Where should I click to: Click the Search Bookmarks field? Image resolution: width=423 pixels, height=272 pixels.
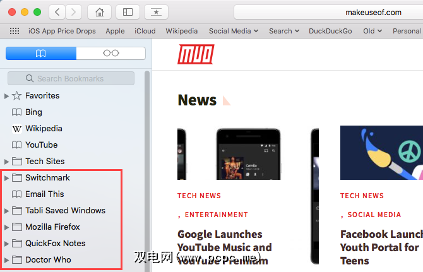click(71, 78)
